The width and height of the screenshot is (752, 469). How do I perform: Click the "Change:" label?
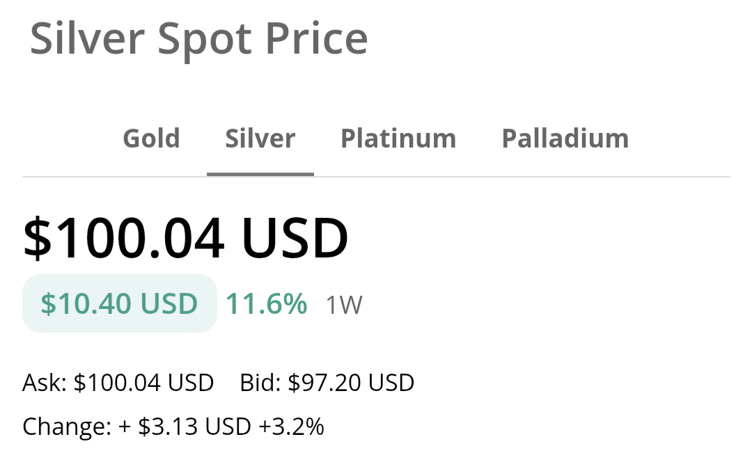pyautogui.click(x=67, y=427)
